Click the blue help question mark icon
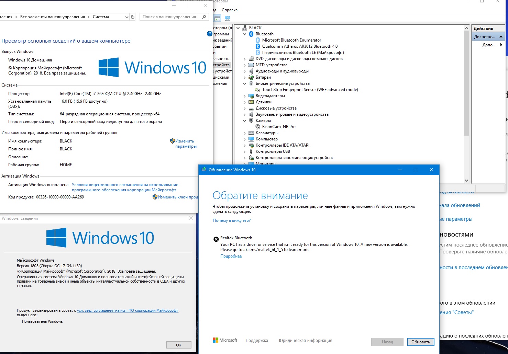 (210, 34)
